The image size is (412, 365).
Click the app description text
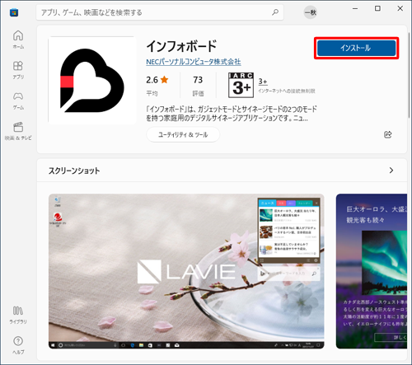[x=232, y=114]
